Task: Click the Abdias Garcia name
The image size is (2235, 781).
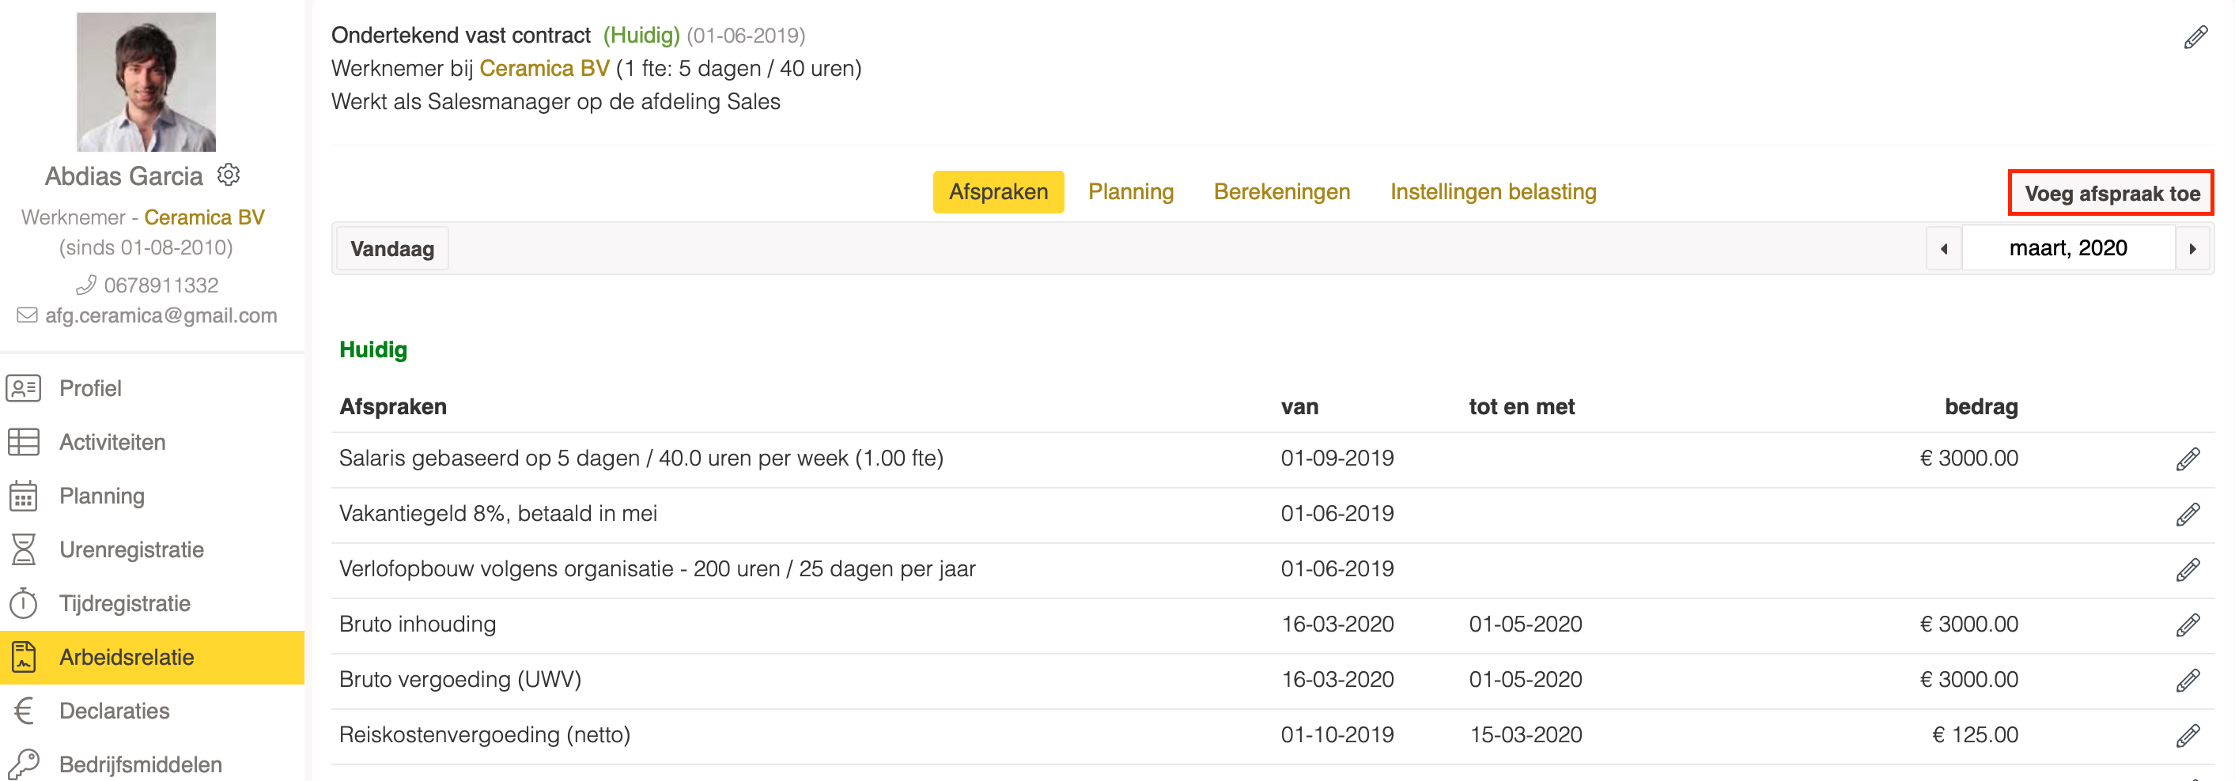Action: click(x=124, y=176)
